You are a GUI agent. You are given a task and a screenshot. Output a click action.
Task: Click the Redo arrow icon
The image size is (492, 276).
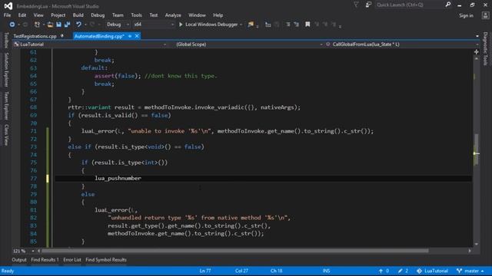(x=92, y=25)
